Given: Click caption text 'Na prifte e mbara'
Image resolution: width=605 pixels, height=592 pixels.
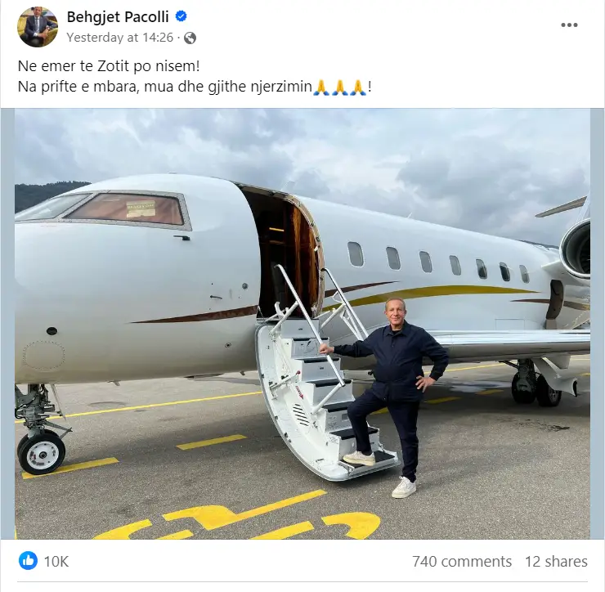Looking at the screenshot, I should [76, 87].
